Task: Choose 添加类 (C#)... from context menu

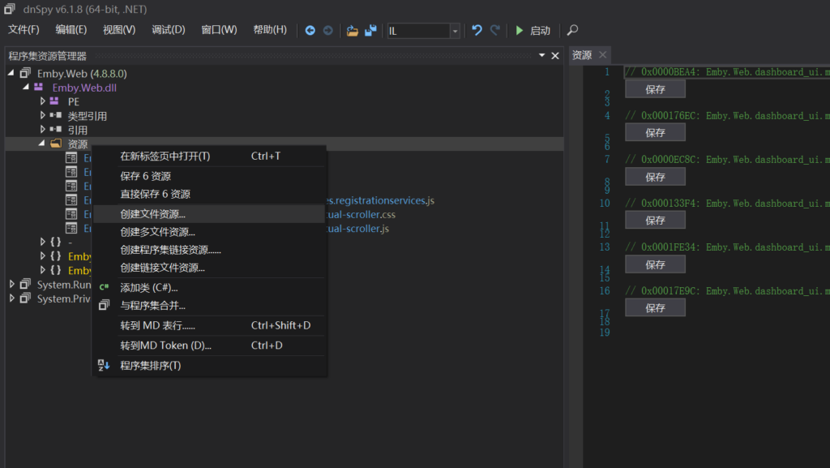Action: (x=210, y=287)
